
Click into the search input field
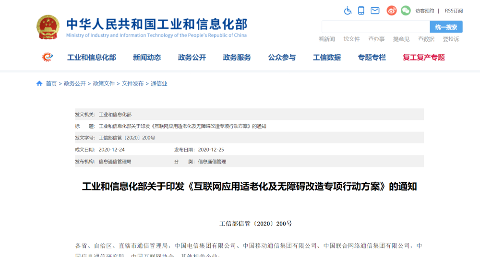pos(375,27)
